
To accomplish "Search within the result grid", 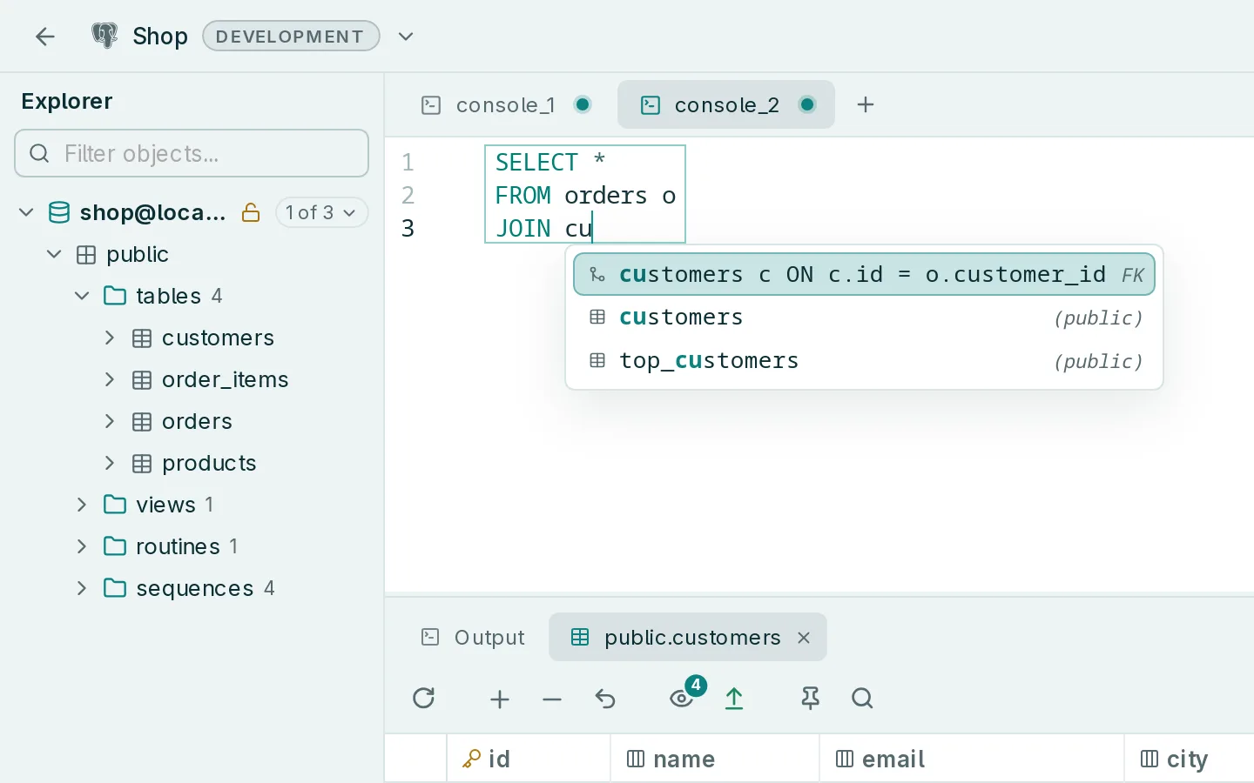I will tap(862, 698).
